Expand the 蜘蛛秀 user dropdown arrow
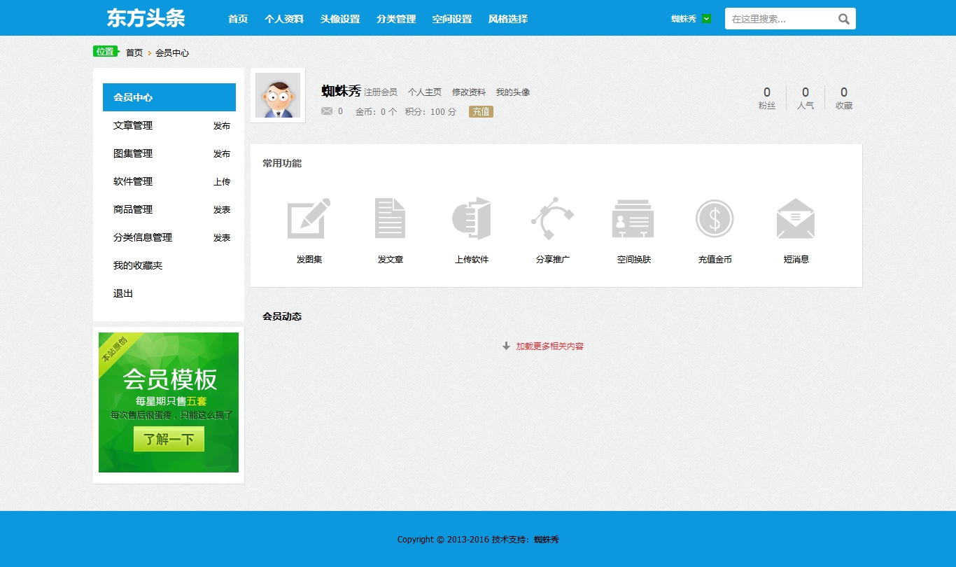 [x=706, y=19]
